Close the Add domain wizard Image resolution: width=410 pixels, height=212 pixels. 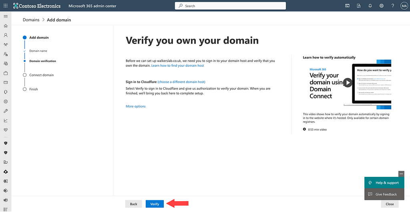(x=390, y=204)
